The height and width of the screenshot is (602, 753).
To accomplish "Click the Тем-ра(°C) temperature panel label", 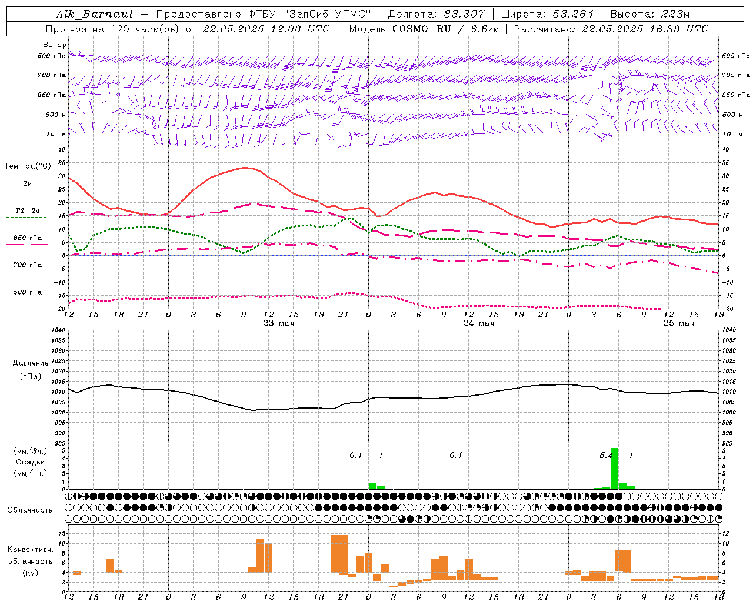I will click(28, 166).
